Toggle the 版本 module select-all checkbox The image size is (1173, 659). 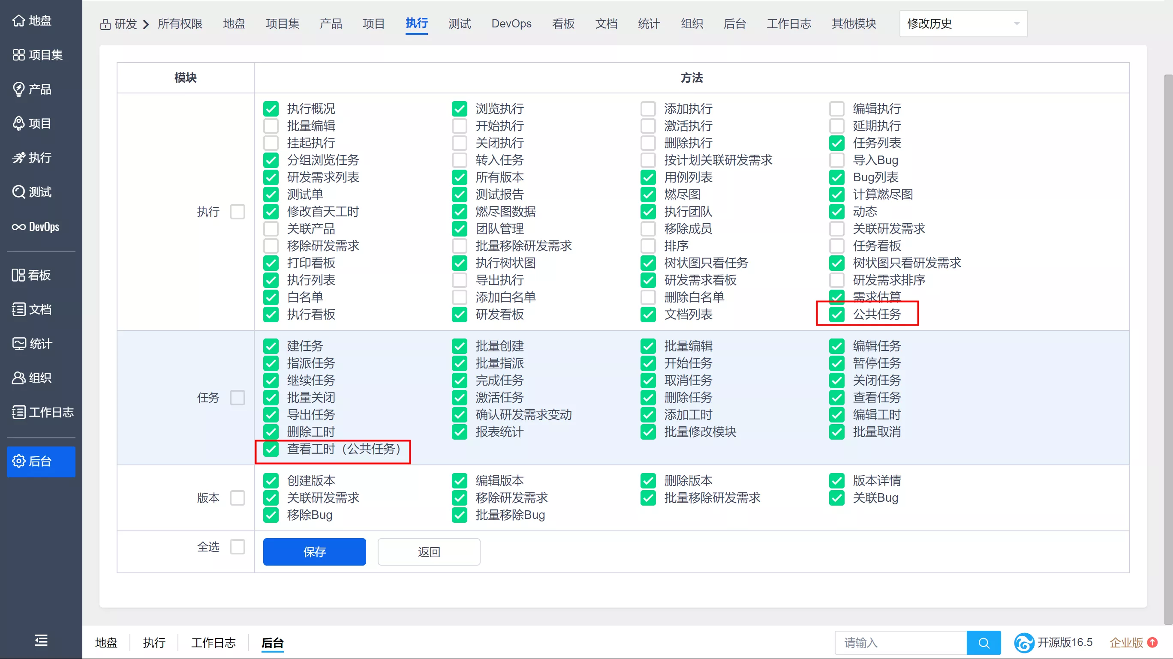[237, 498]
